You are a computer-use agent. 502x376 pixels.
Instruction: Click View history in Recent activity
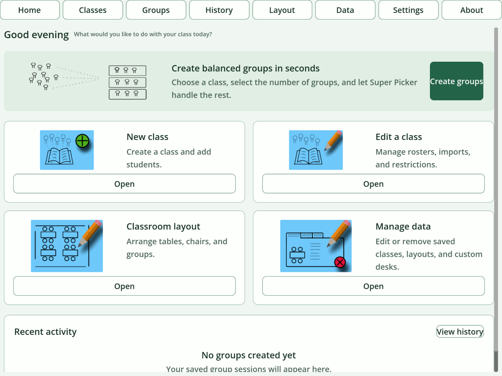coord(460,332)
